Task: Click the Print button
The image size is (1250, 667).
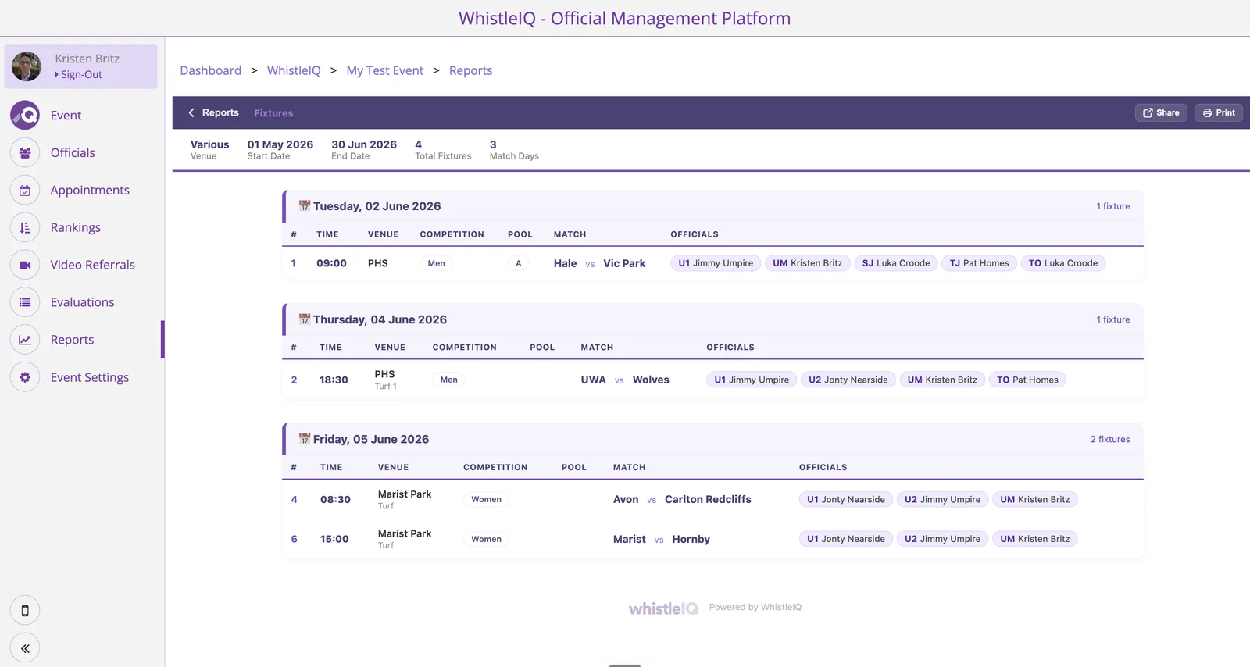Action: (1219, 112)
